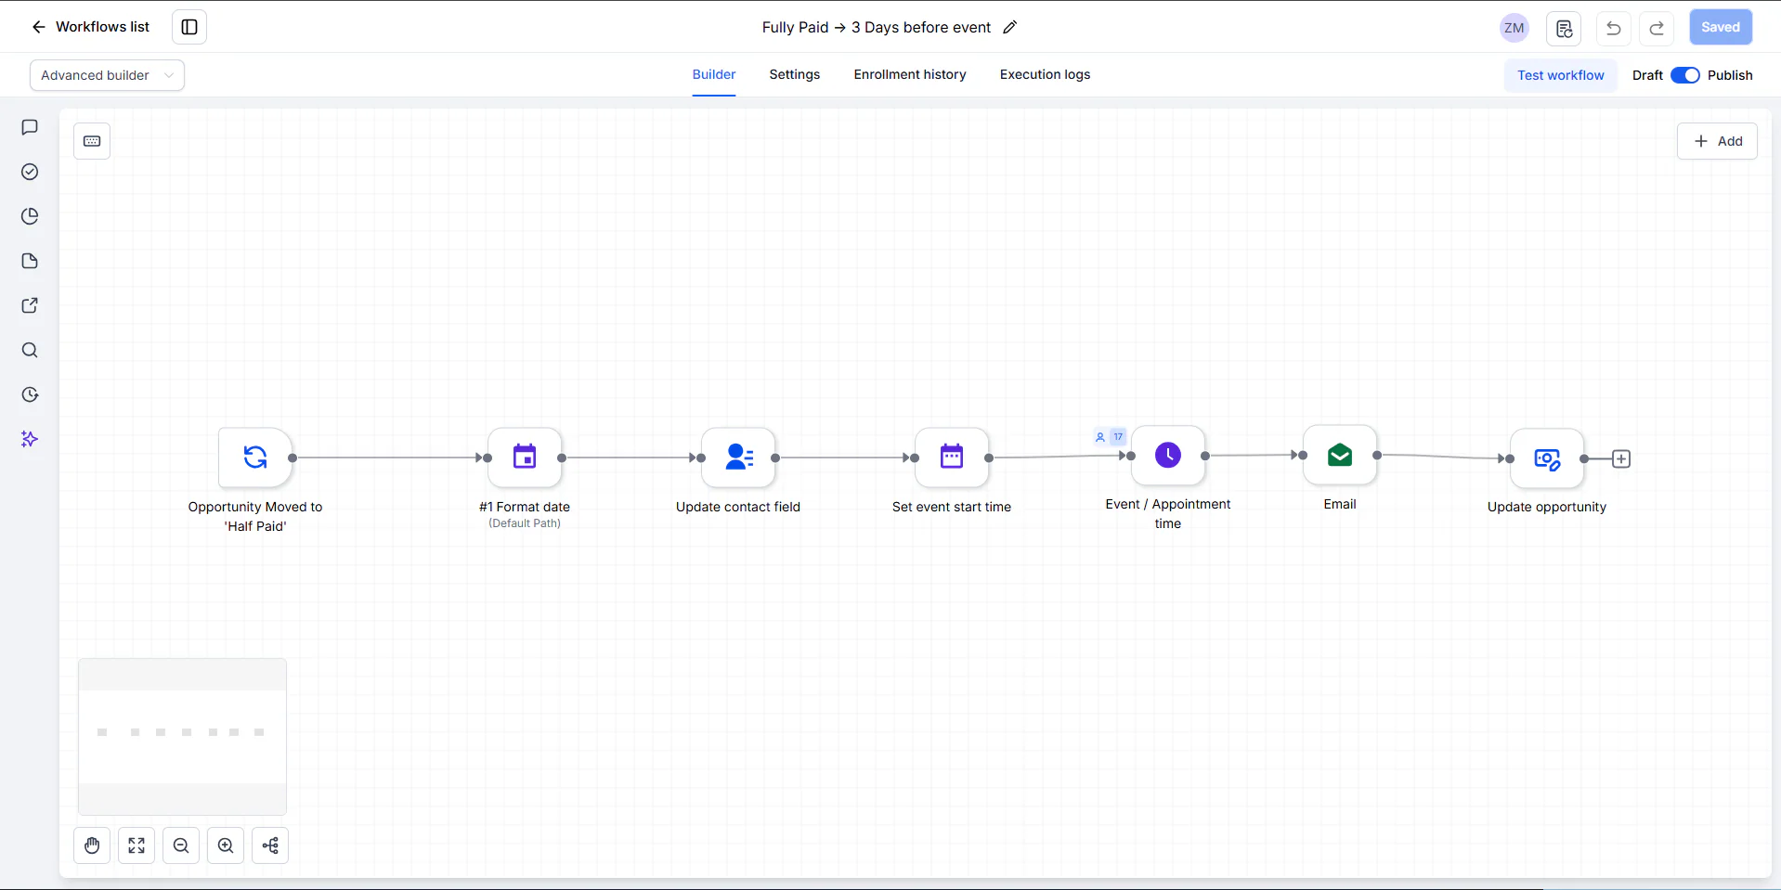Select Set event start time node

(x=952, y=458)
